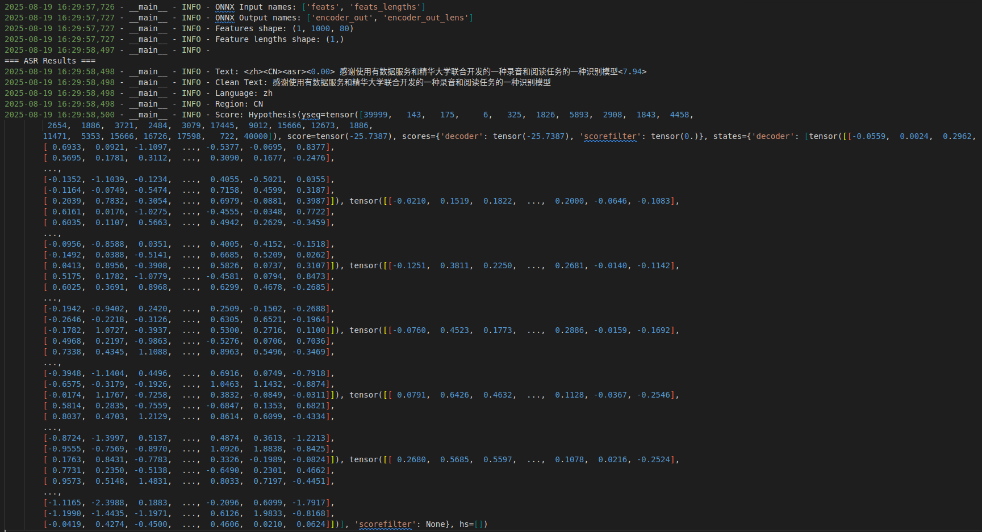Select the token id '17445'

[x=222, y=125]
